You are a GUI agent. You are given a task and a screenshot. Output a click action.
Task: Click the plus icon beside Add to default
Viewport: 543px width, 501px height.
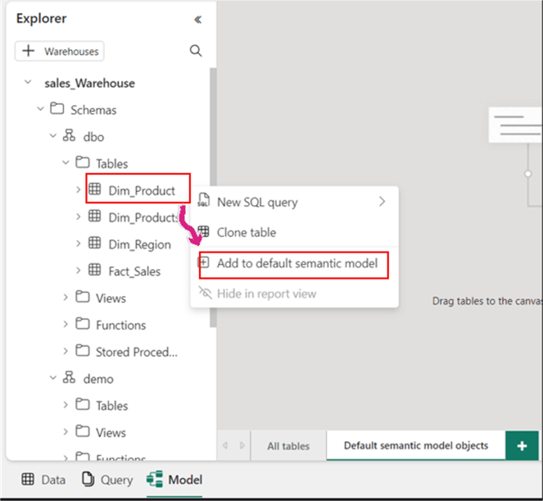coord(204,262)
